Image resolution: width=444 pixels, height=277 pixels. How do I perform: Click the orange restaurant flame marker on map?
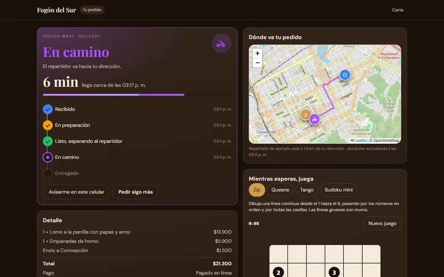tap(306, 115)
